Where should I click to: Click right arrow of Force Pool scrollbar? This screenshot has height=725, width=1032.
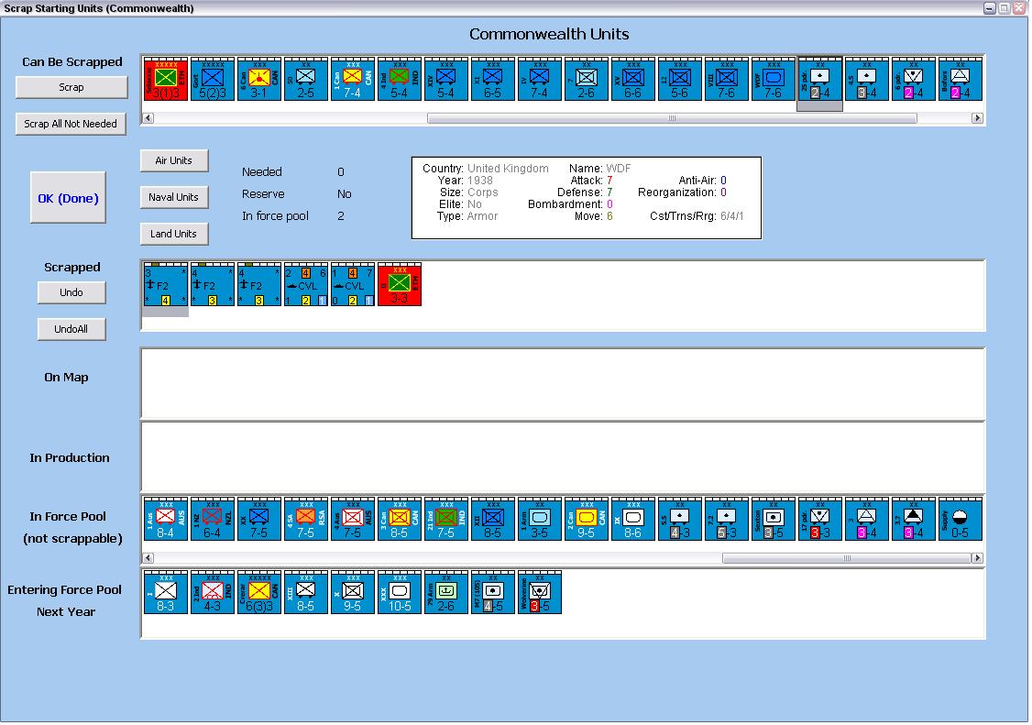click(x=977, y=558)
